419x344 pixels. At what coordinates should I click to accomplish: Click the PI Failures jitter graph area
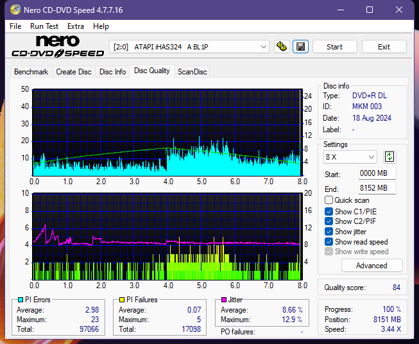pyautogui.click(x=167, y=237)
